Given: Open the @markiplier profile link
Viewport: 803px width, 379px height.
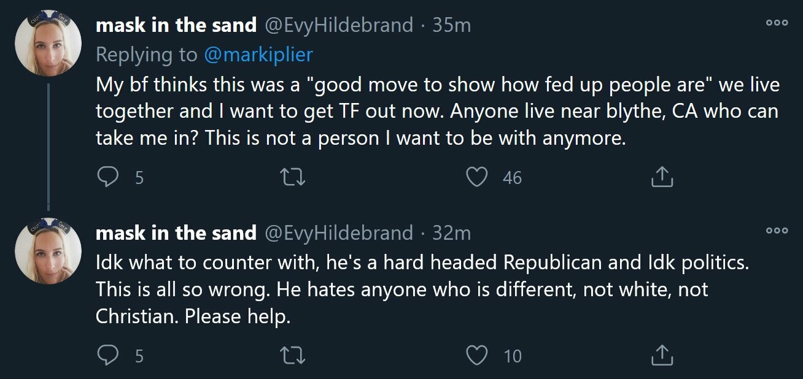Looking at the screenshot, I should click(x=258, y=55).
